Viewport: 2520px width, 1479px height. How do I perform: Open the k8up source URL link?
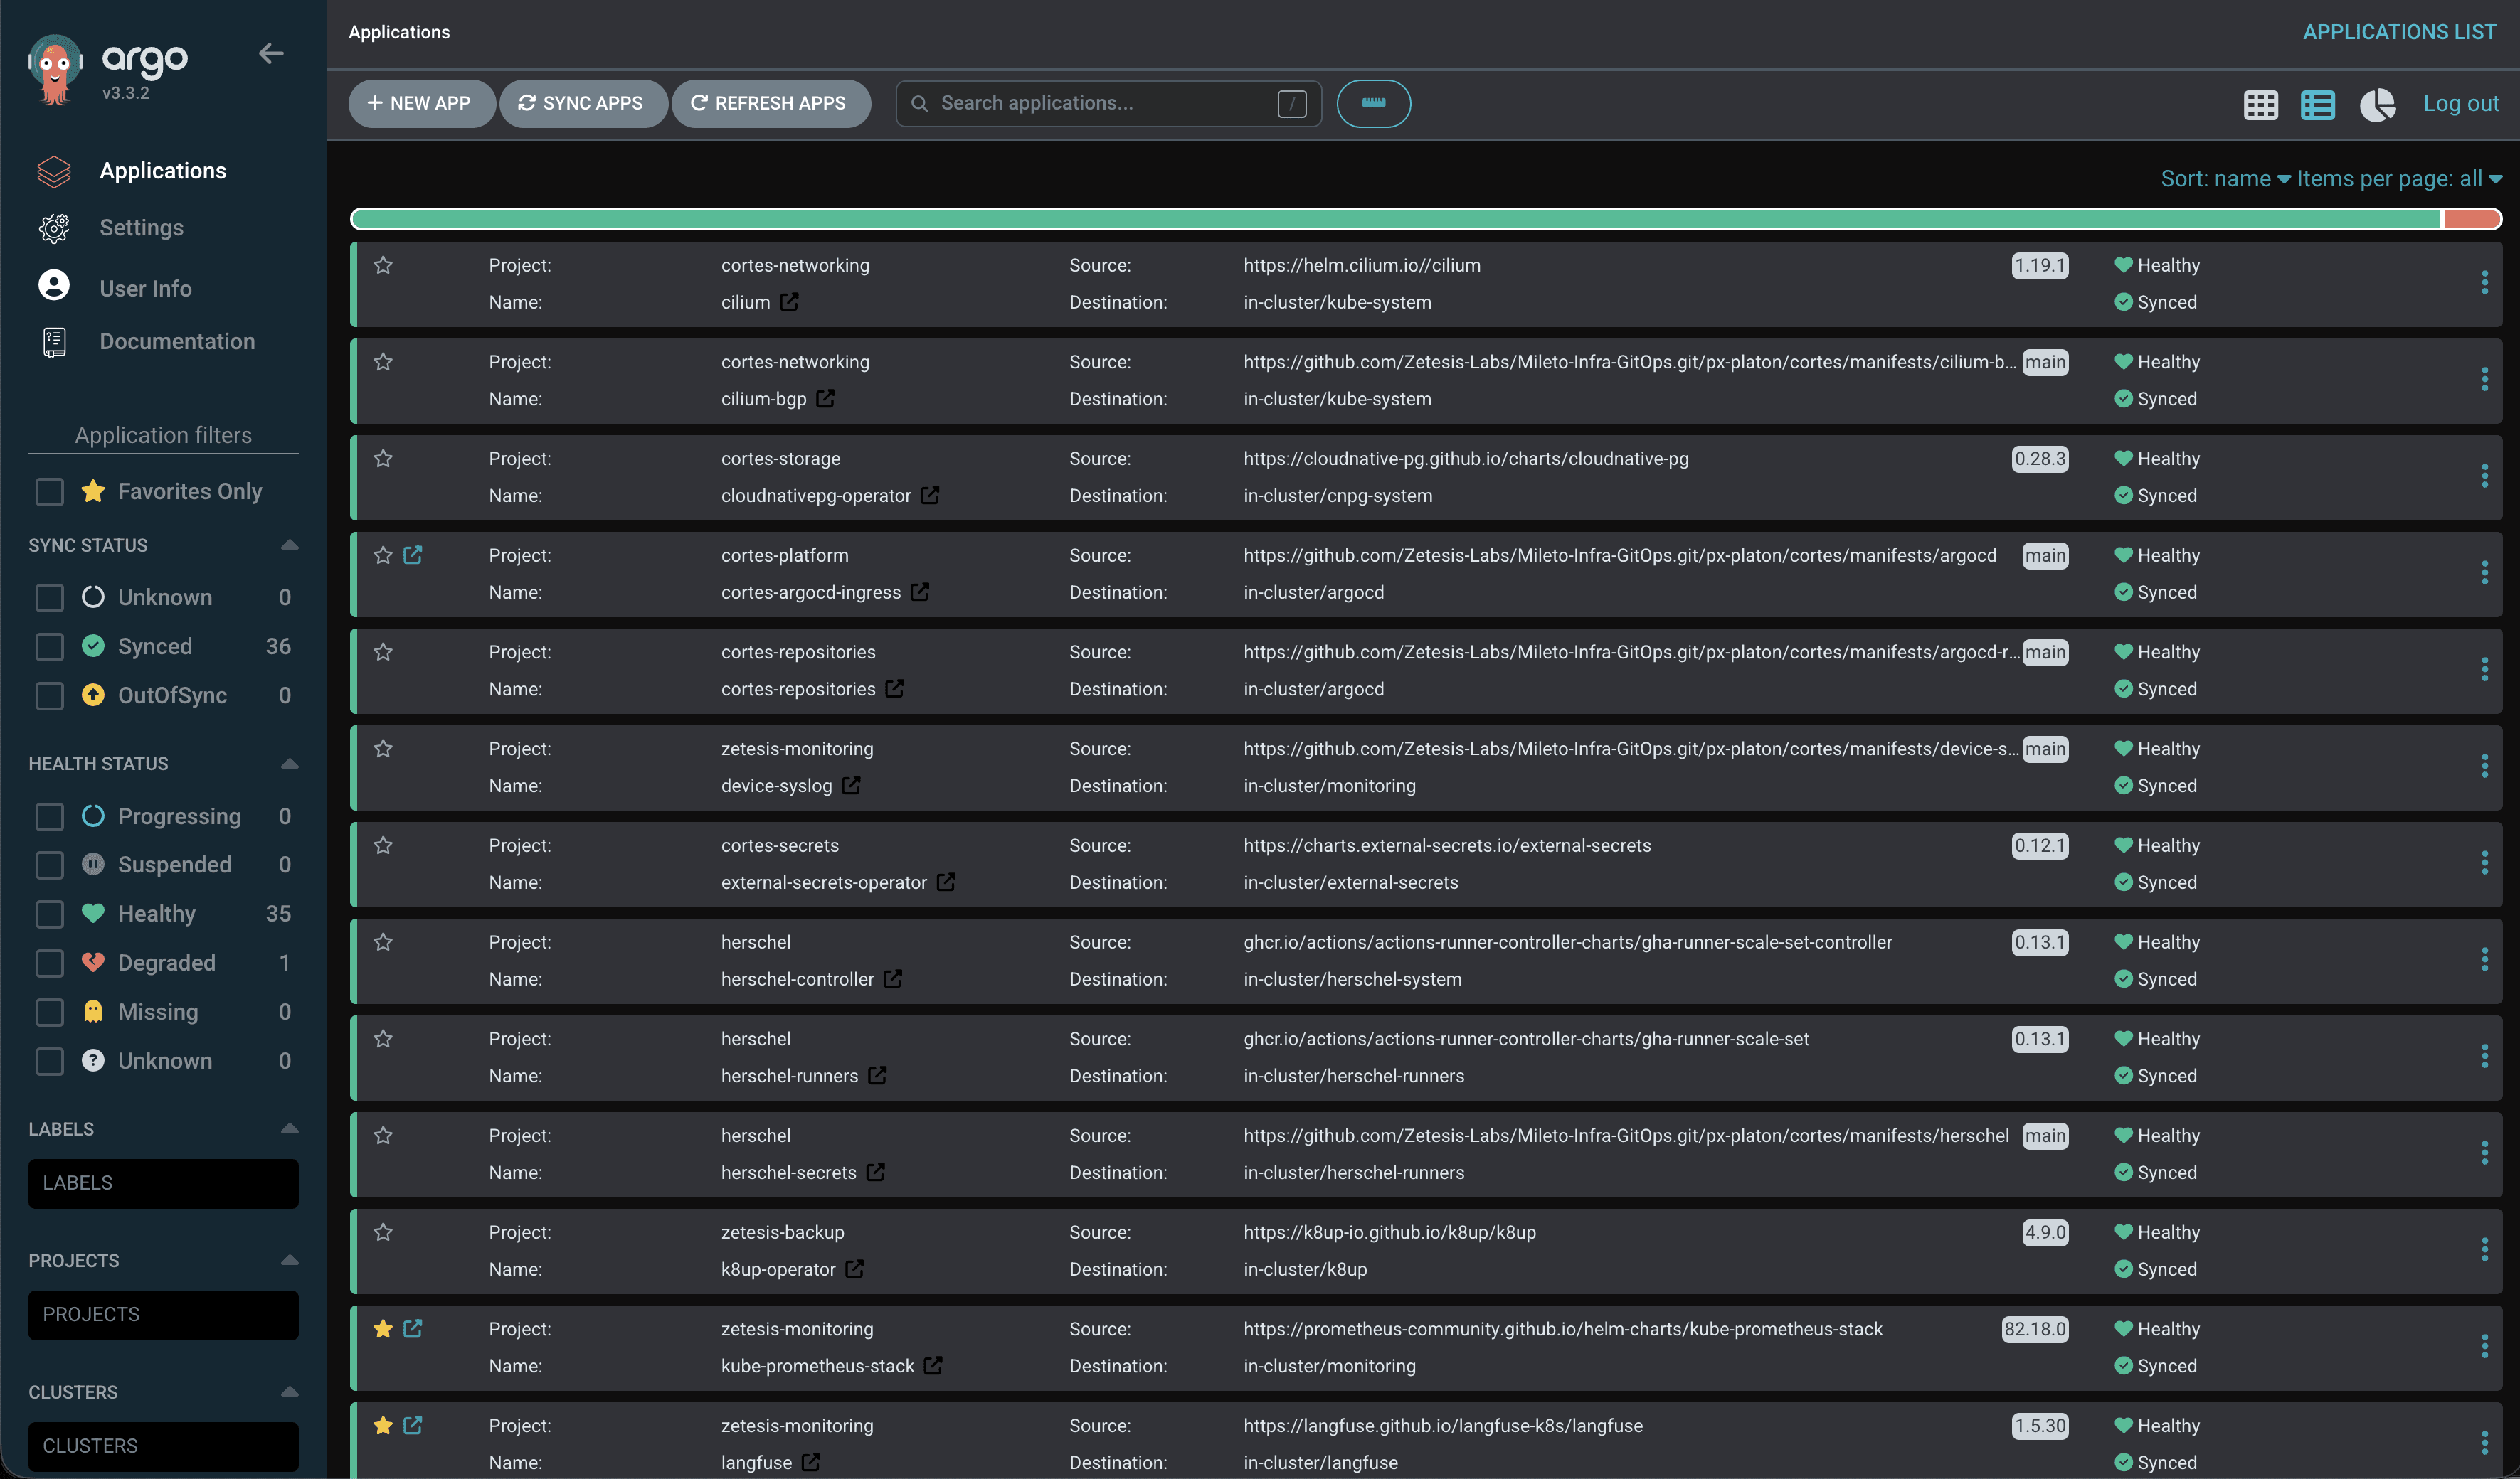tap(1389, 1232)
